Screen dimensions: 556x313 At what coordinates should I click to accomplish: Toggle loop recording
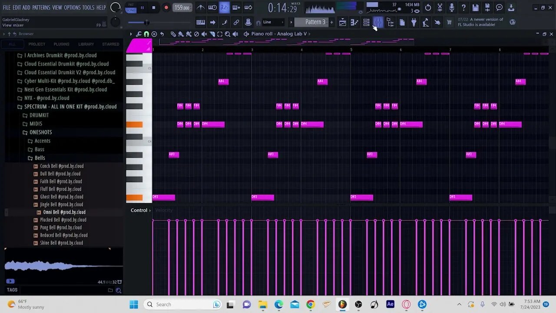pyautogui.click(x=248, y=7)
